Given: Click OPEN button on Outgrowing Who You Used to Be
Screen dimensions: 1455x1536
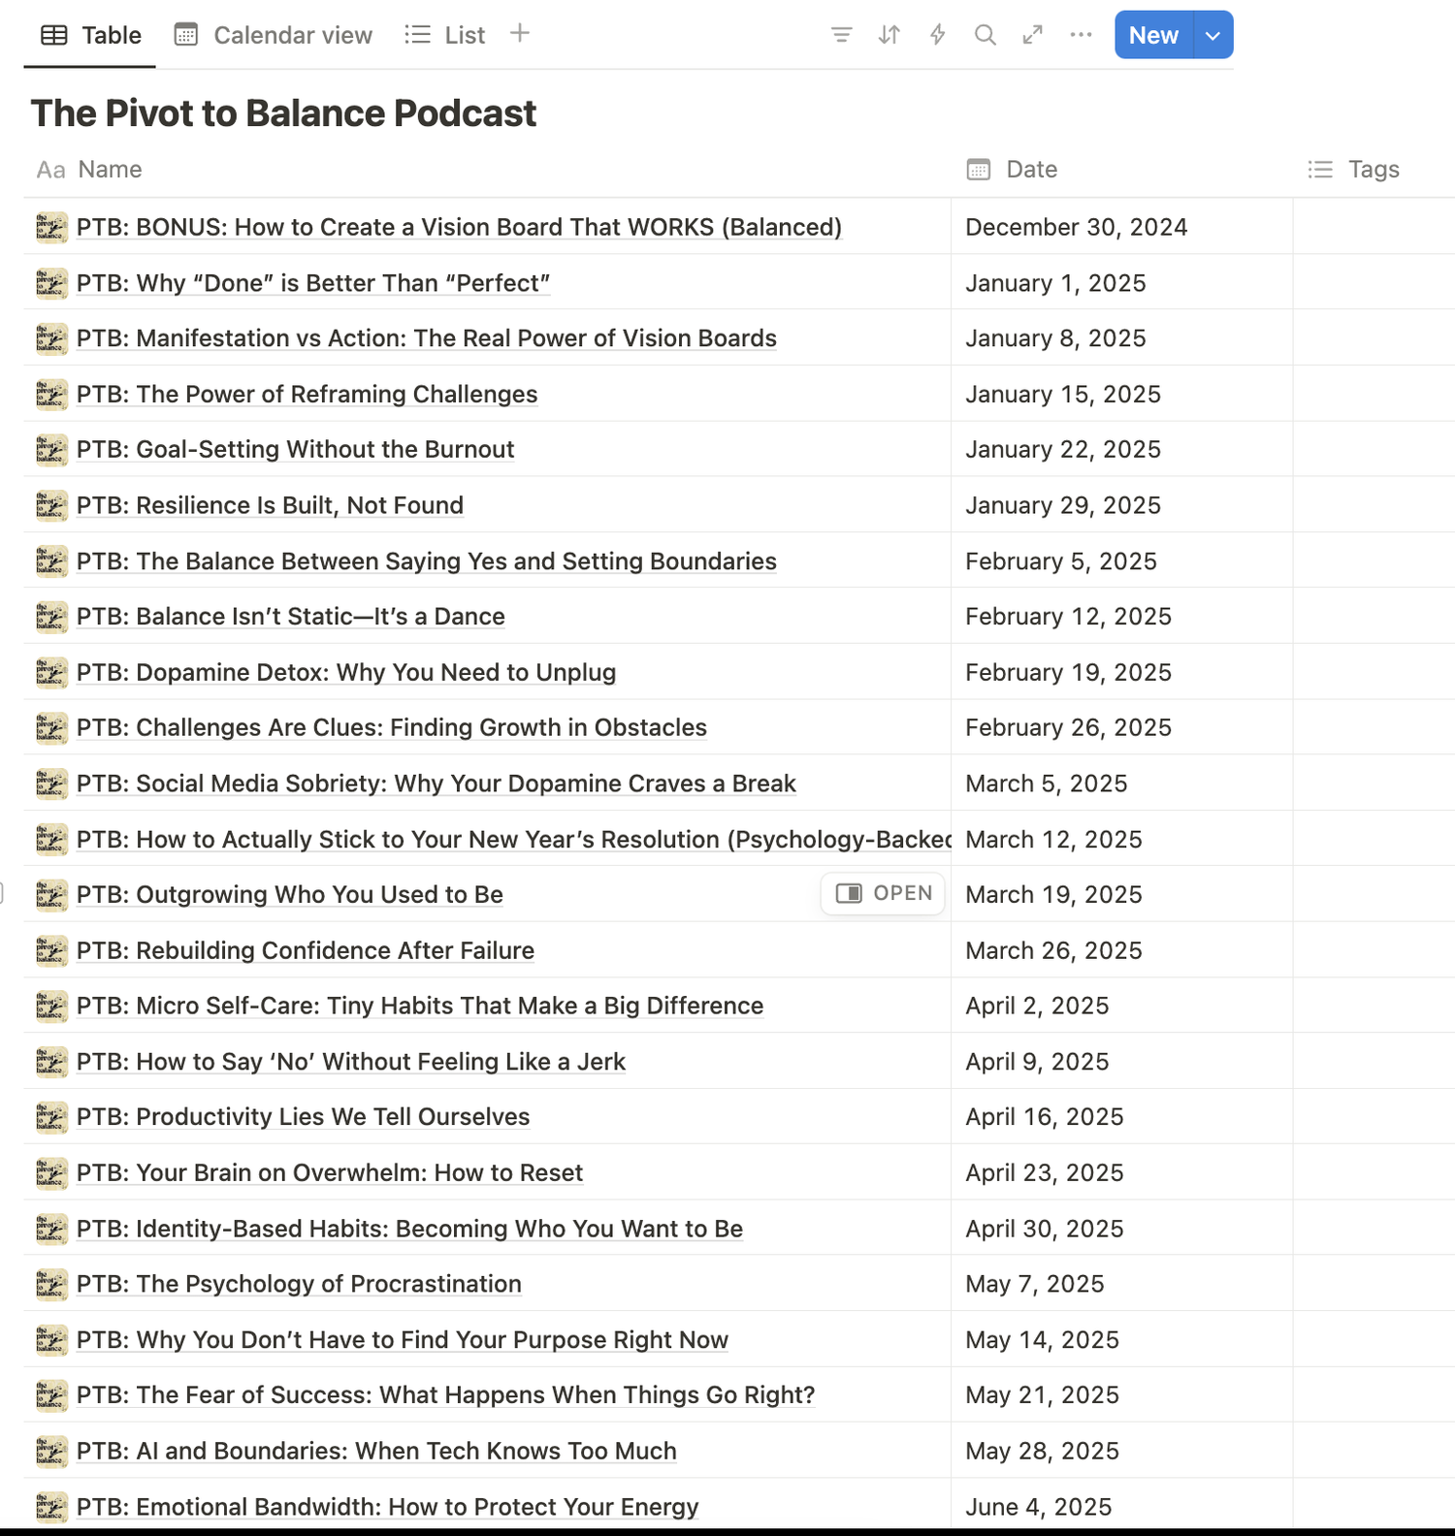Looking at the screenshot, I should click(x=883, y=893).
